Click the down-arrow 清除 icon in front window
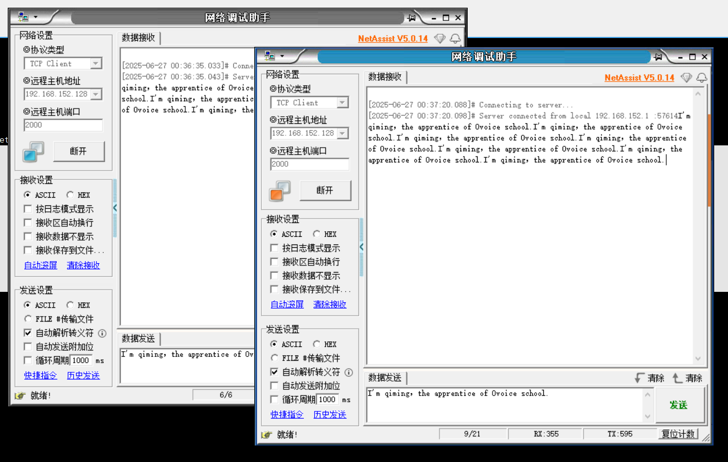Viewport: 728px width, 462px height. click(x=640, y=378)
